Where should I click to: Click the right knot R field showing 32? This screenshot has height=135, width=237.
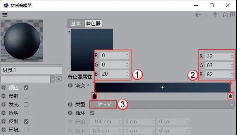219,56
